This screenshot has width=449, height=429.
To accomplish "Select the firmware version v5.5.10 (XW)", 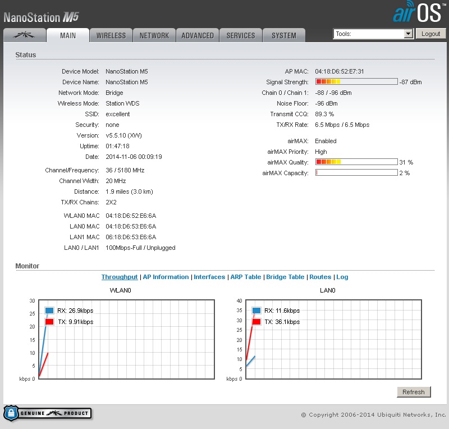I will [123, 135].
